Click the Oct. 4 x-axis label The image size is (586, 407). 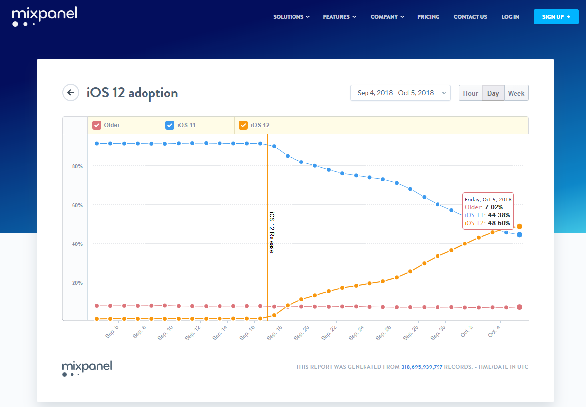tap(494, 331)
